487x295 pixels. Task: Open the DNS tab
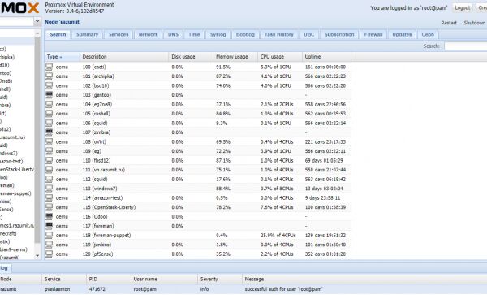pos(173,34)
